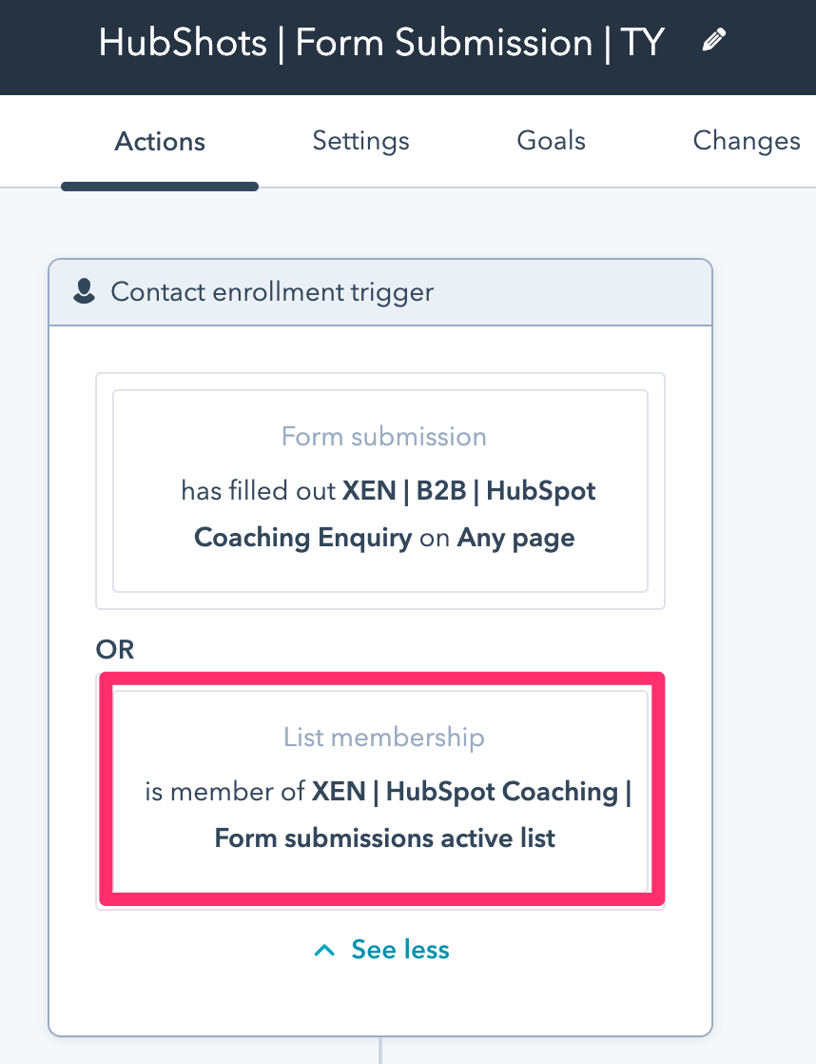Open the Actions tab
Viewport: 816px width, 1064px height.
click(x=160, y=141)
